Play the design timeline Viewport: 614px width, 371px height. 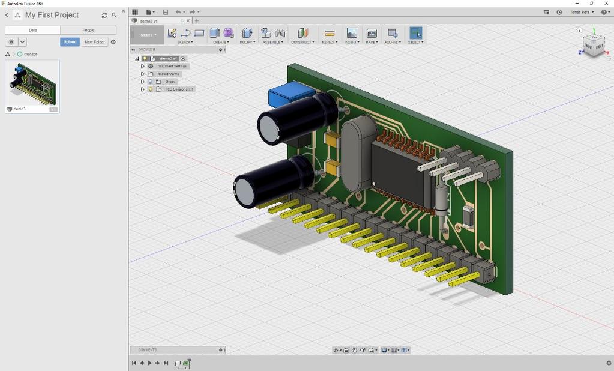click(150, 363)
